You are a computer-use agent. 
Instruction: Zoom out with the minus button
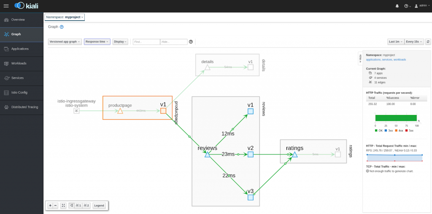pyautogui.click(x=56, y=206)
